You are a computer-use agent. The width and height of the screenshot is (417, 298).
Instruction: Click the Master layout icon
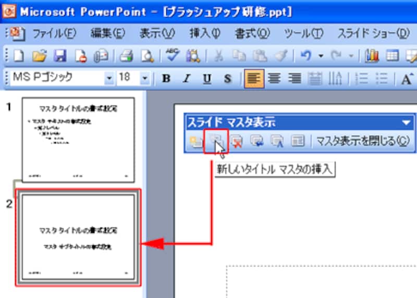(298, 141)
